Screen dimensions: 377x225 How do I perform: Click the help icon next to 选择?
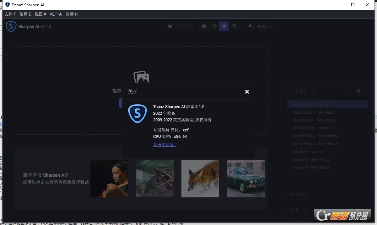tap(305, 210)
